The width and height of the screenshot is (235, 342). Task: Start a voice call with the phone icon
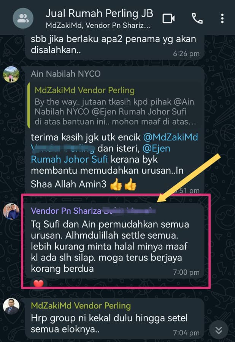[x=197, y=19]
